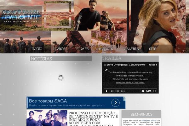Click the AdChoices icon on ad banner
Screen dimensions: 189x126
click(x=124, y=98)
